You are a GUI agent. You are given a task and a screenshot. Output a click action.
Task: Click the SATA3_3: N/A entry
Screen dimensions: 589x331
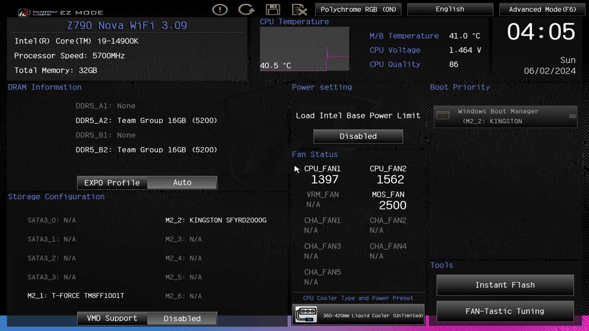[x=52, y=277]
